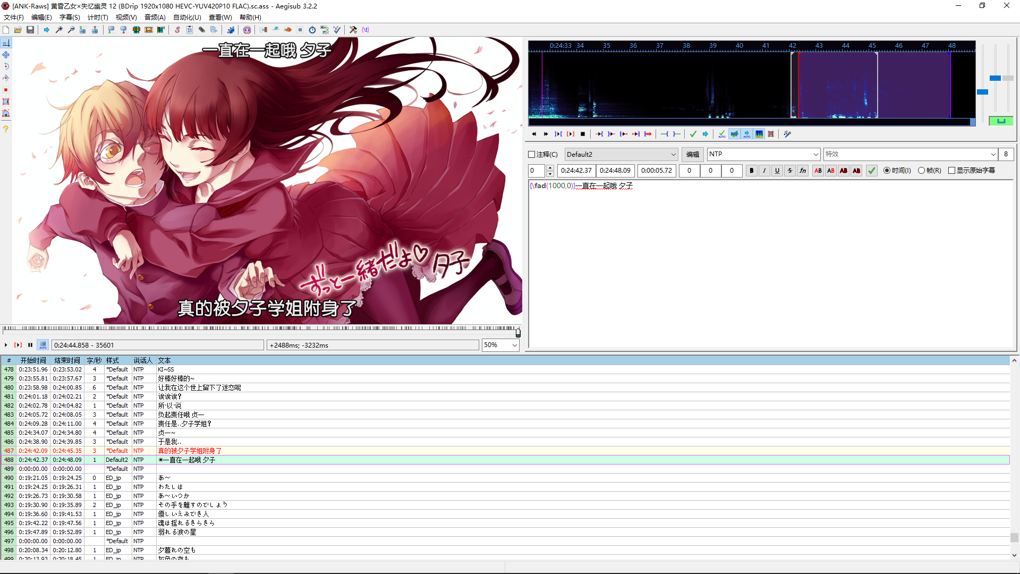Open Styles Manager (pink S icon)
Viewport: 1020px width, 574px height.
[x=177, y=30]
